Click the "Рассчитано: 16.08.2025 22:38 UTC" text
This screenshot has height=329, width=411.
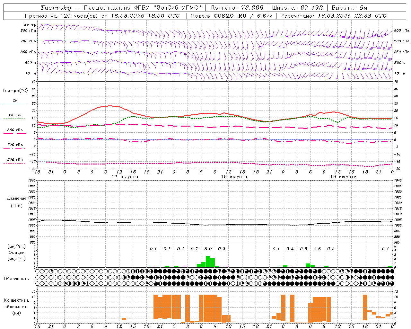pos(333,16)
